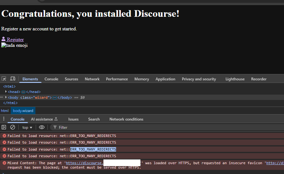Open the Performance tab

(x=117, y=79)
